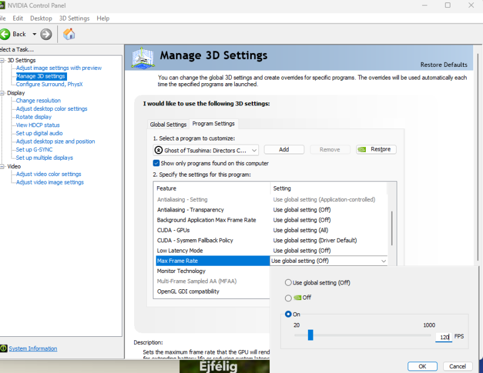Collapse the Display tree node

[2, 93]
